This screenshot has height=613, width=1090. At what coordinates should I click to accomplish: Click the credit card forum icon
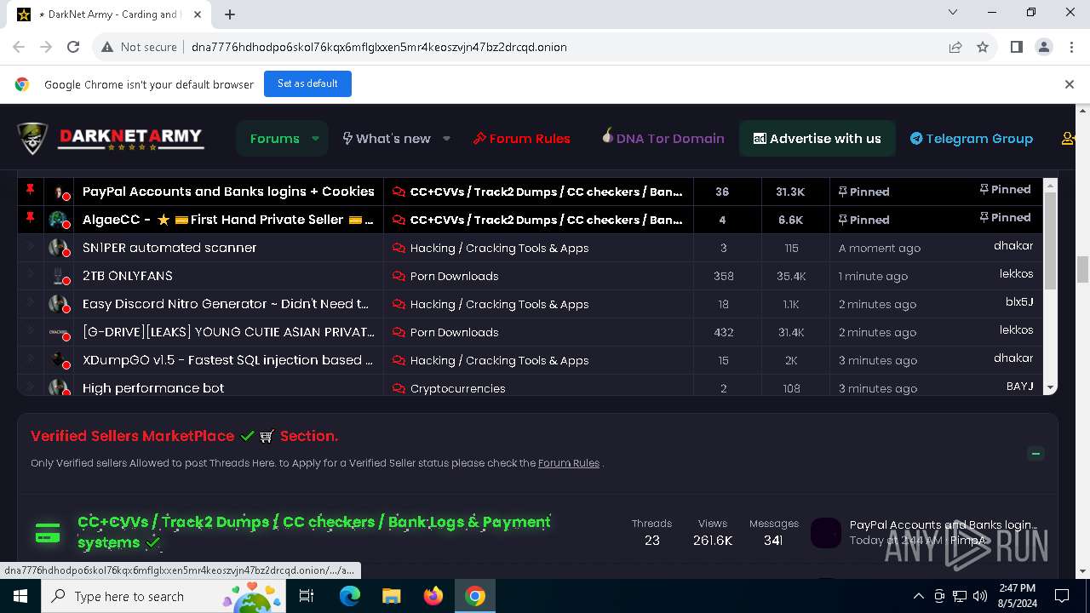pos(48,534)
